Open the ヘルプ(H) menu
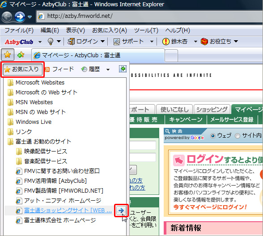Viewport: 263px width, 236px height. click(x=178, y=30)
